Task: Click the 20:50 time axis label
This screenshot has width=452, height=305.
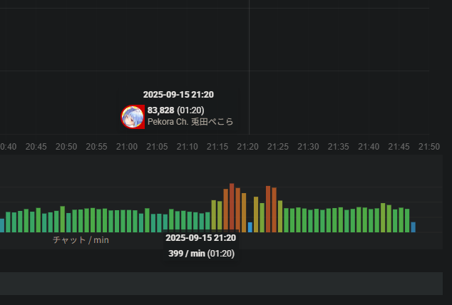Action: tap(66, 147)
